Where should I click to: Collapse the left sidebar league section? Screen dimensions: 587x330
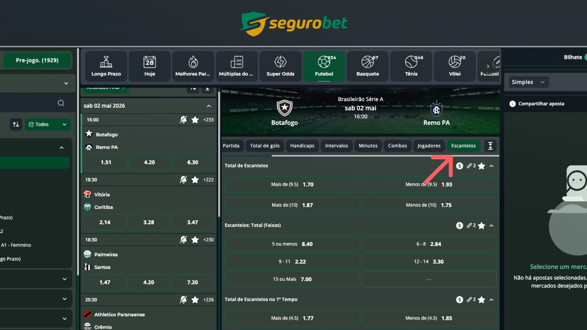[x=61, y=148]
